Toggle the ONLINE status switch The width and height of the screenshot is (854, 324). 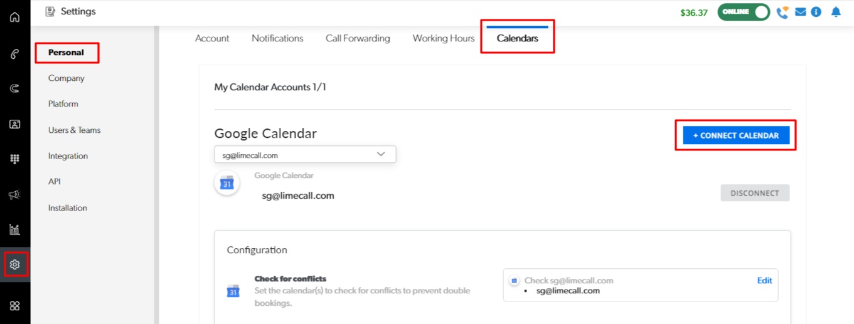pos(744,12)
